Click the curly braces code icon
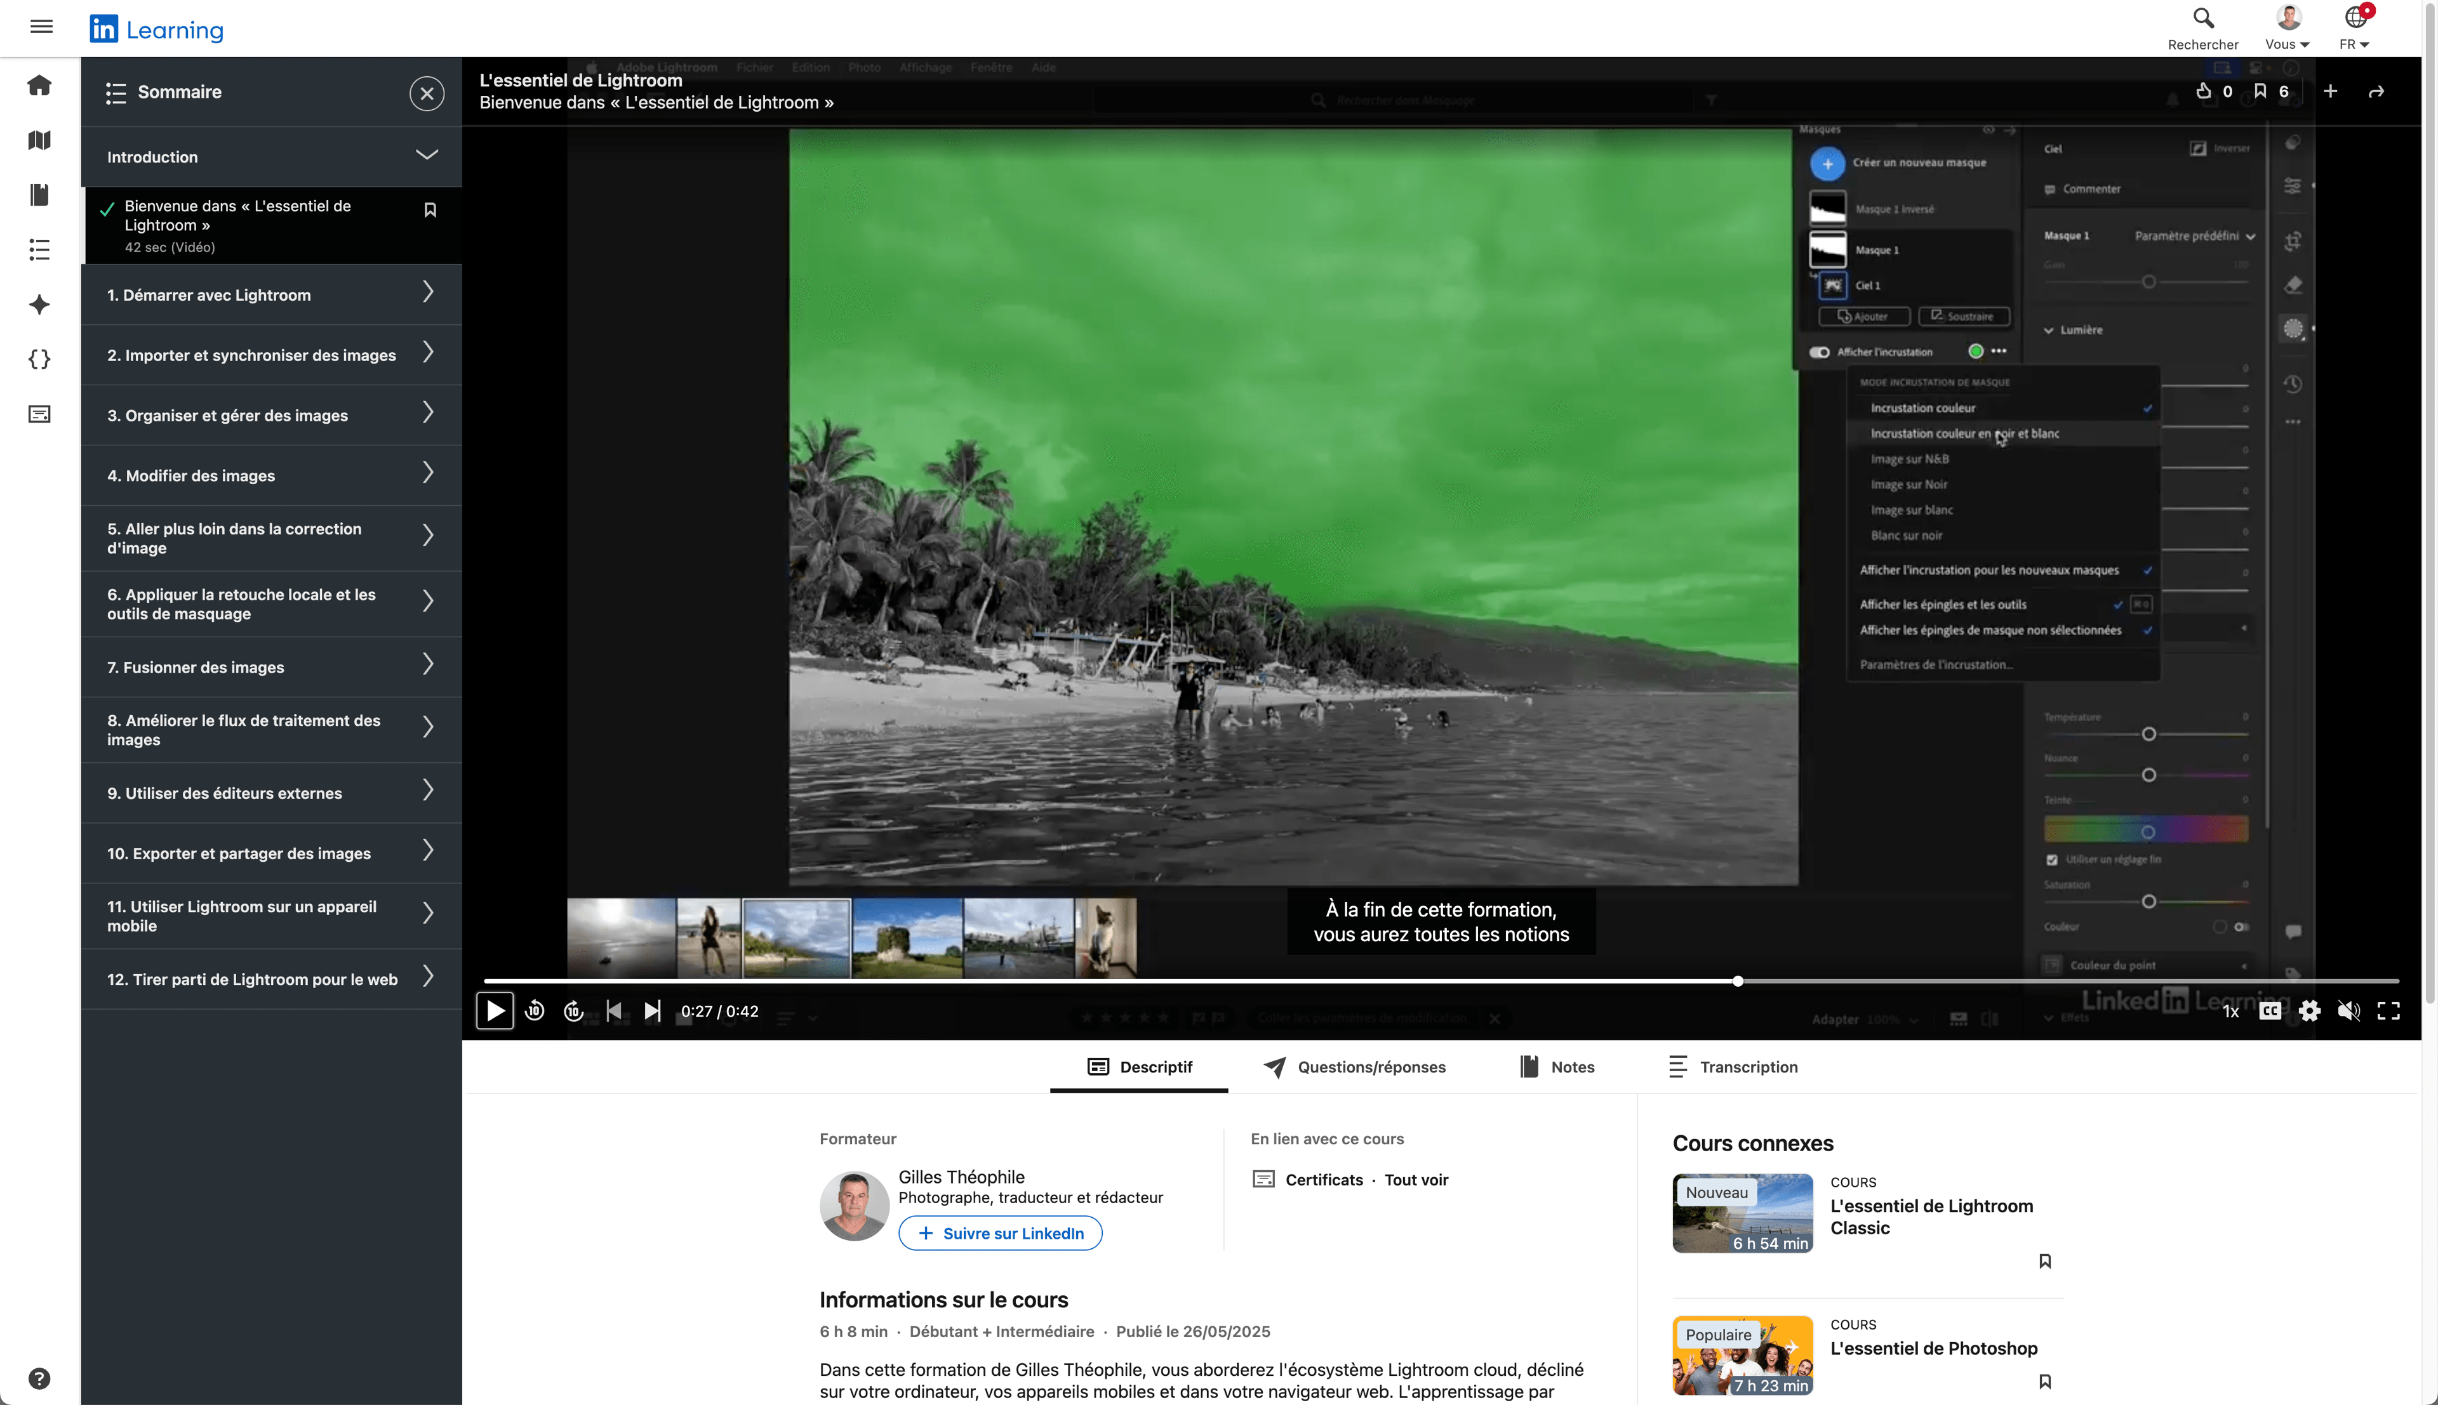Viewport: 2438px width, 1405px height. 39,360
